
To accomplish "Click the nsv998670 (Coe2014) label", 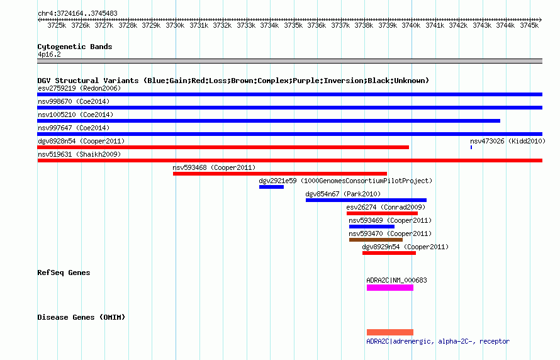I will tap(74, 101).
